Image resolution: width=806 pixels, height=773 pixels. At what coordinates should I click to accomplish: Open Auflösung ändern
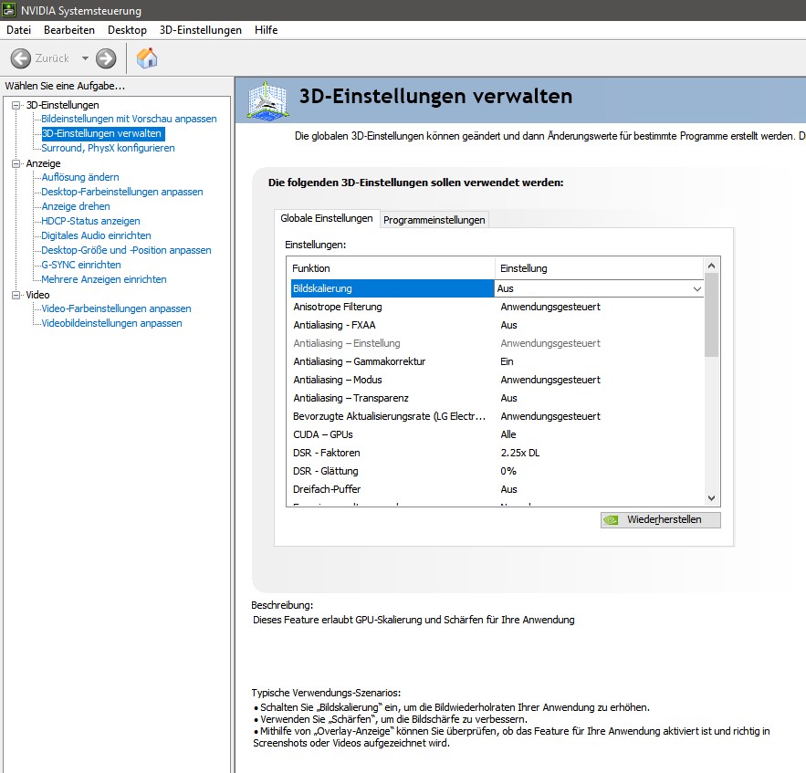(80, 177)
